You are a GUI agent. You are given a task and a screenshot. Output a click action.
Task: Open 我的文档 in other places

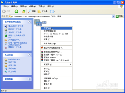click(12, 62)
